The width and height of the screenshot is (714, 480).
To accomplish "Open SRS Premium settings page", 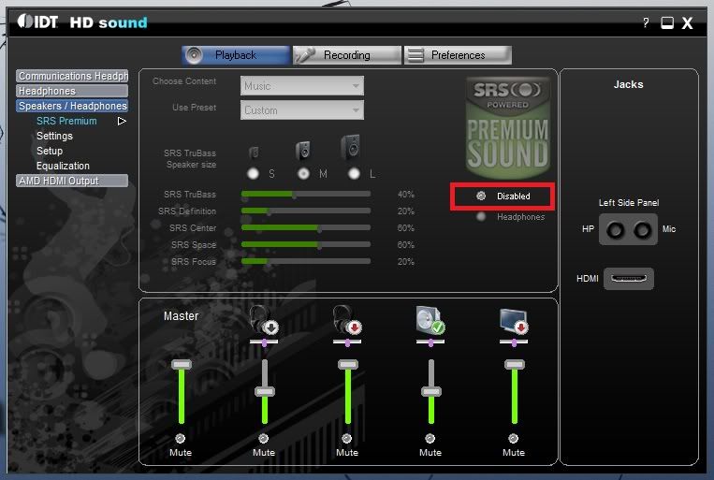I will (x=66, y=121).
